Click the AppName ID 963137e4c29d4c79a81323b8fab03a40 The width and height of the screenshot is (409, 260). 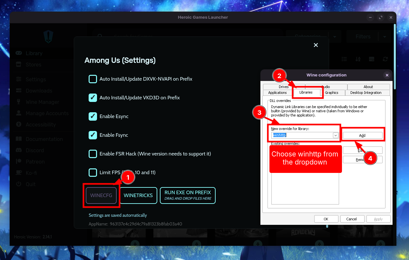[146, 224]
